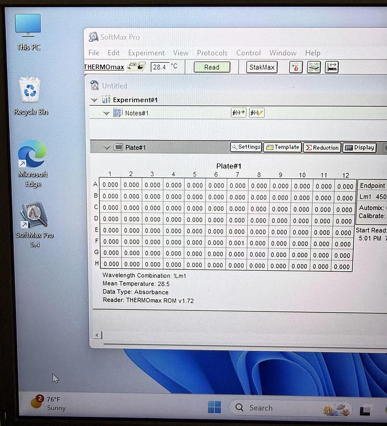Select well H12 in Plate#1
Viewport: 387px width, 426px height.
point(342,266)
